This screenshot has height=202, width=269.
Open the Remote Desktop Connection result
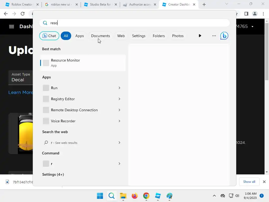click(x=83, y=110)
